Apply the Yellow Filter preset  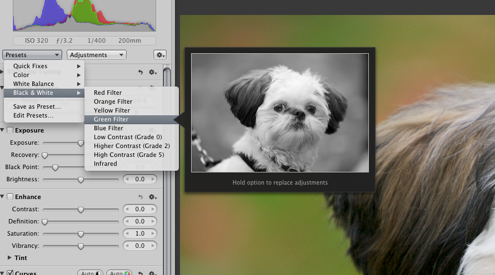(131, 110)
